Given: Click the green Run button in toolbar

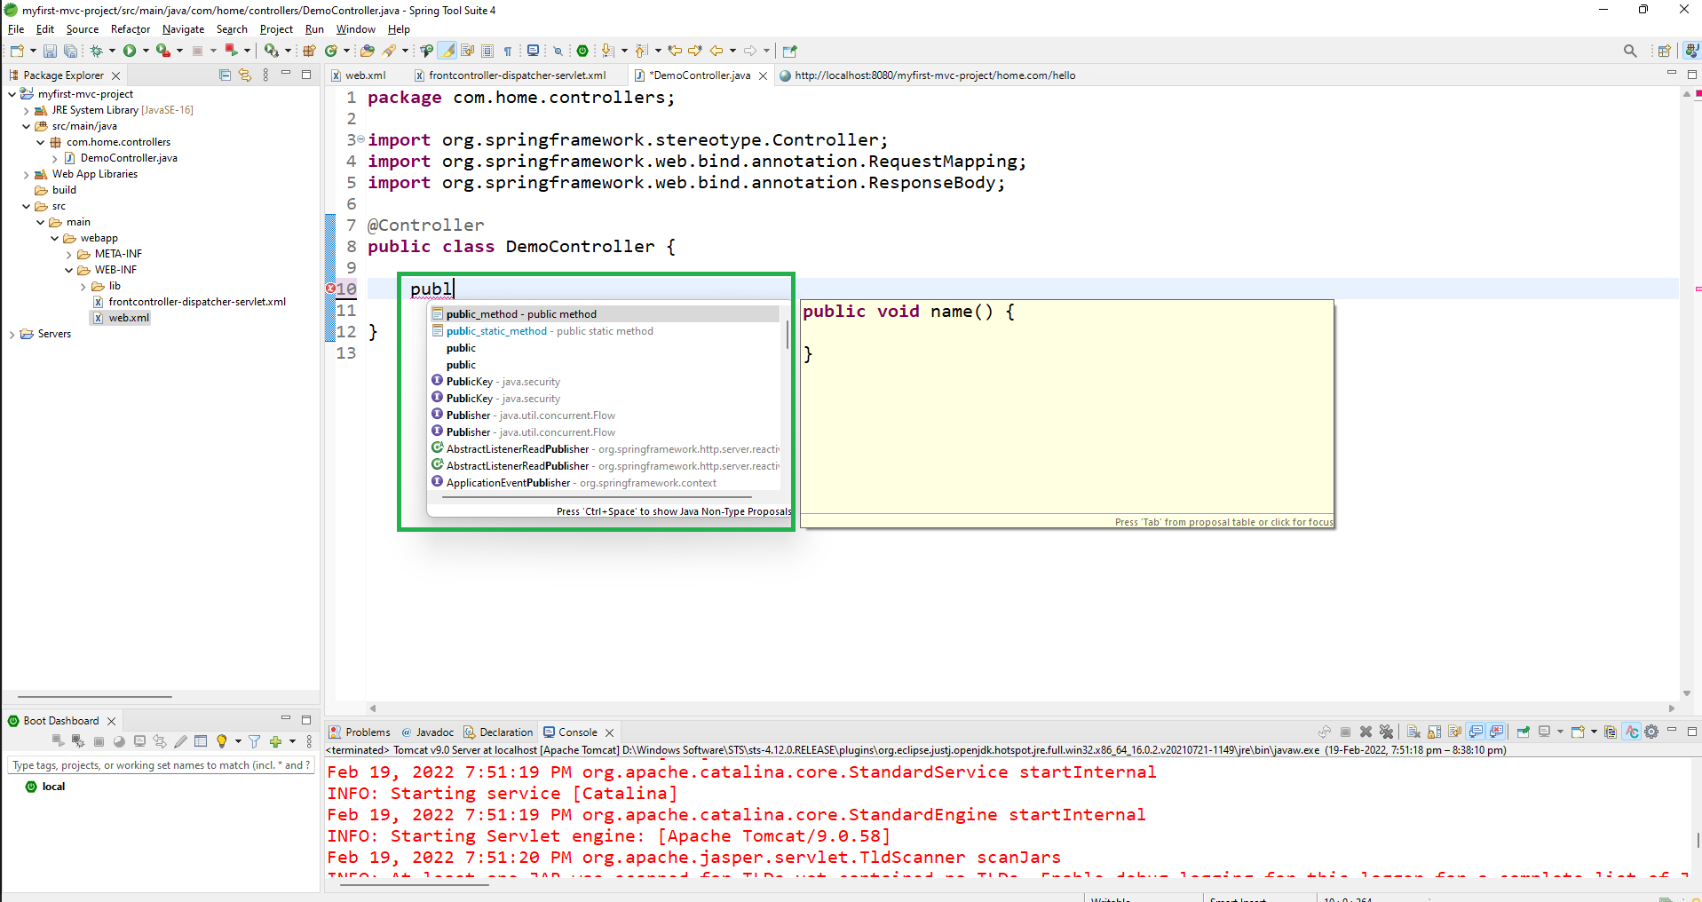Looking at the screenshot, I should [x=130, y=51].
